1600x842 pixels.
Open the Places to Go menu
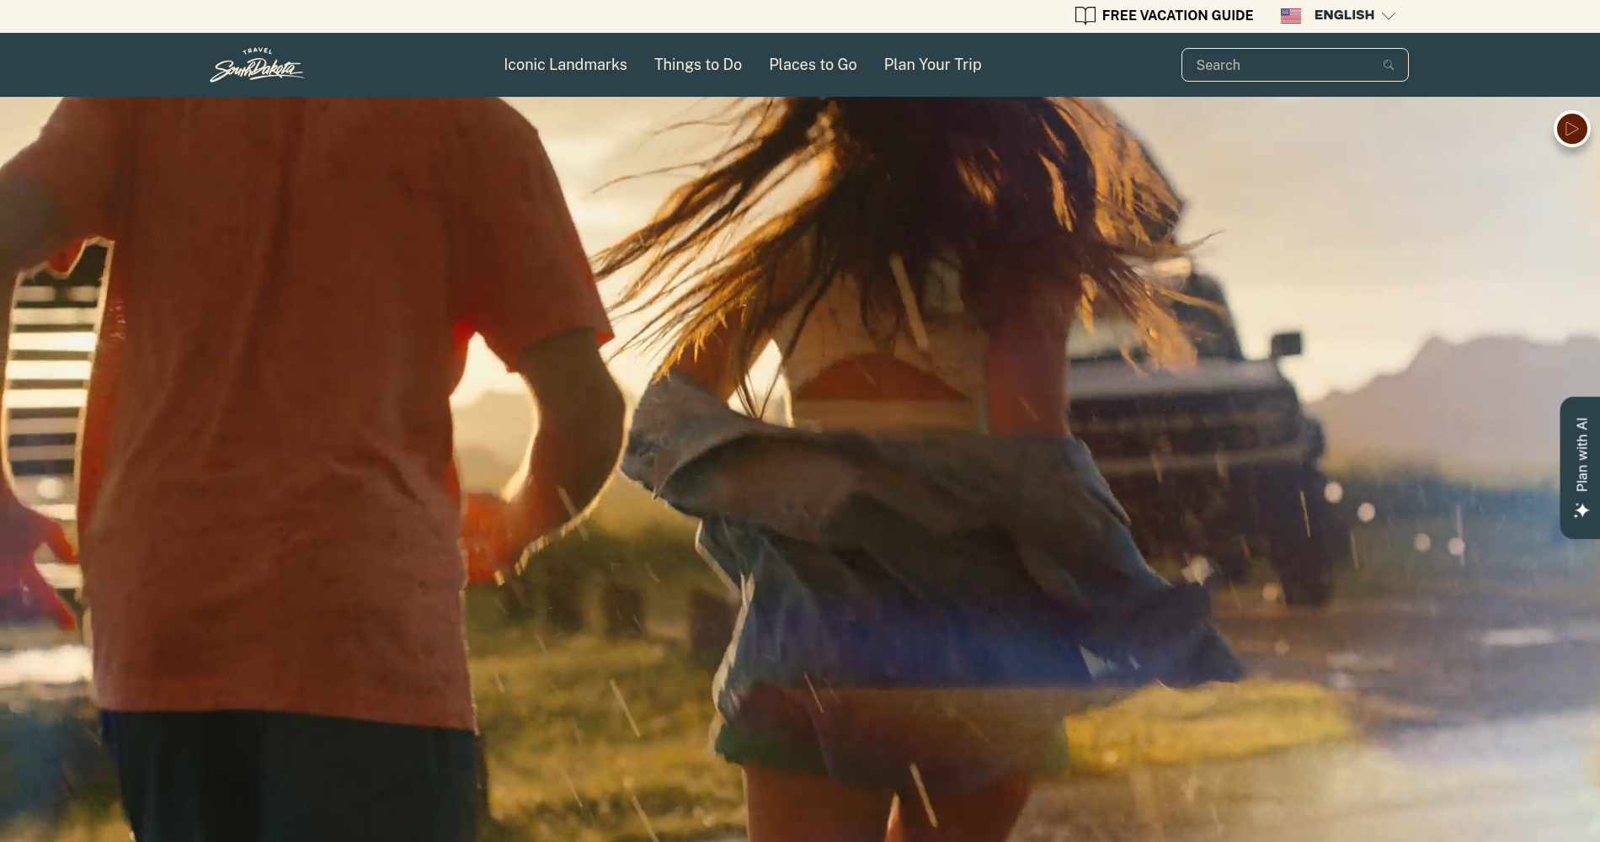coord(813,65)
